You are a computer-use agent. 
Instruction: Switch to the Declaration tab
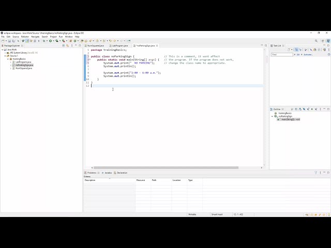click(x=121, y=173)
